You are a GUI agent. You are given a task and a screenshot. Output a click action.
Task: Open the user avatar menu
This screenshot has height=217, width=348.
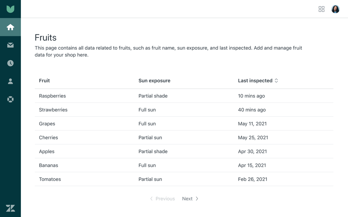click(335, 9)
